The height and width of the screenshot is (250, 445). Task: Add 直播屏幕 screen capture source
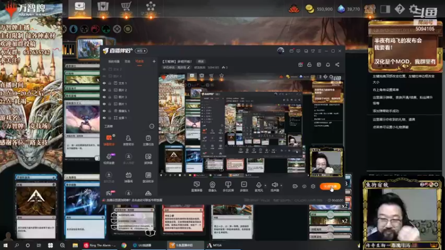point(196,187)
